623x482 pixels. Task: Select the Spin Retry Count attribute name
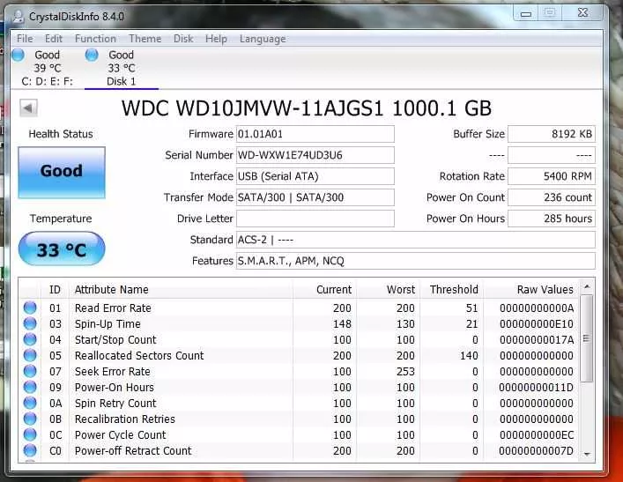tap(115, 404)
